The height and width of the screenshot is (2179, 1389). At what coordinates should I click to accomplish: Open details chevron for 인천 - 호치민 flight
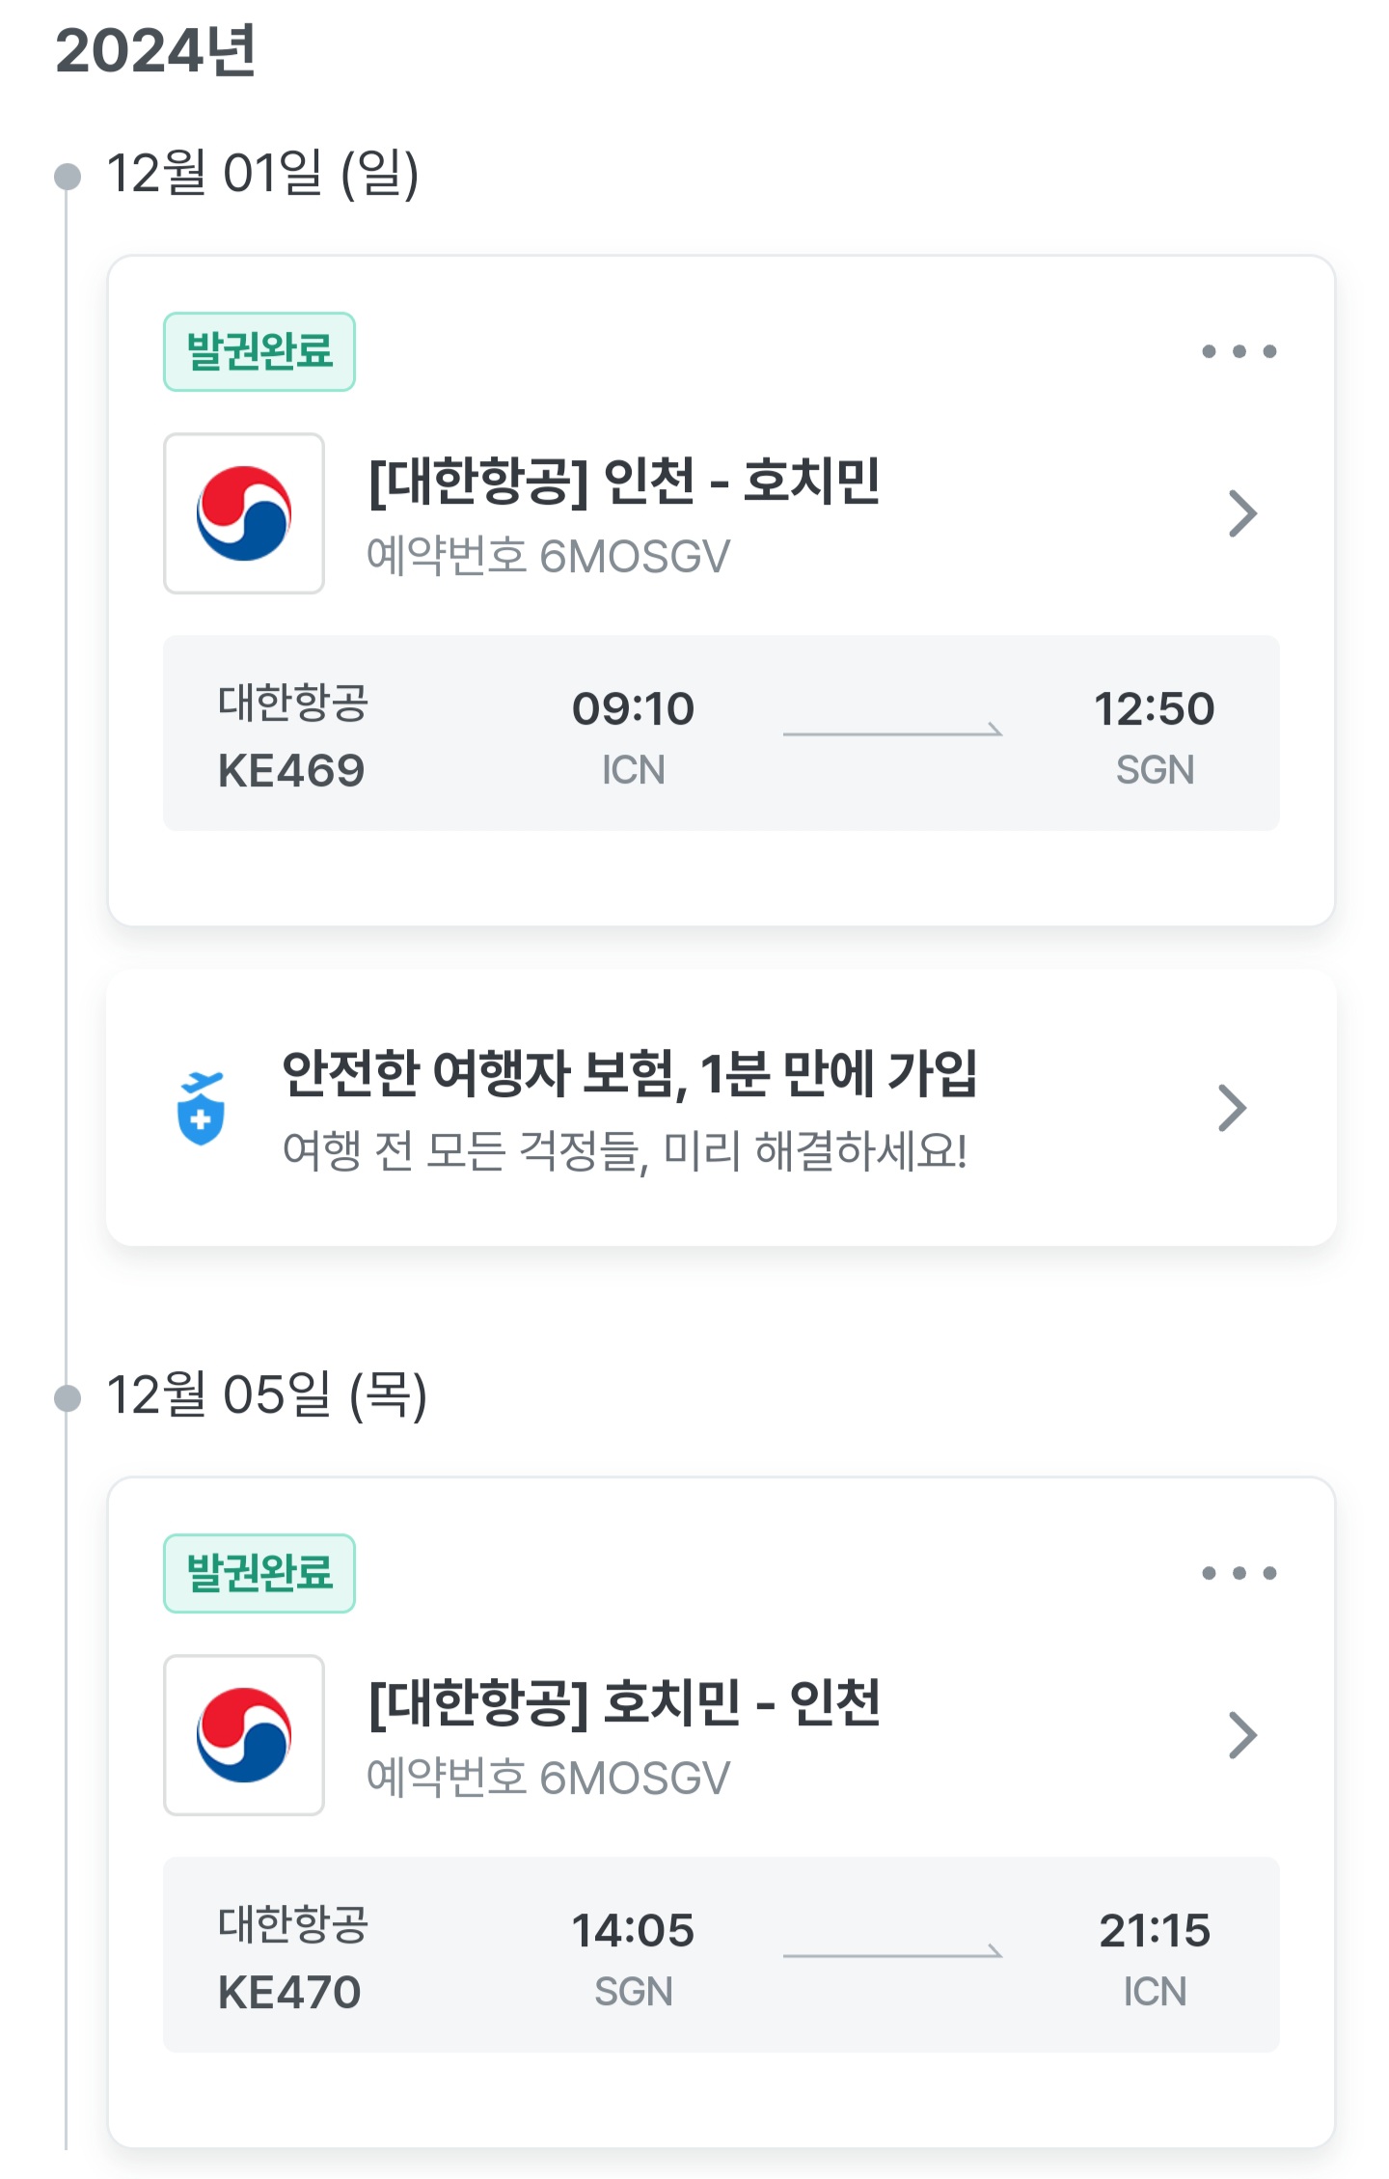click(x=1242, y=513)
